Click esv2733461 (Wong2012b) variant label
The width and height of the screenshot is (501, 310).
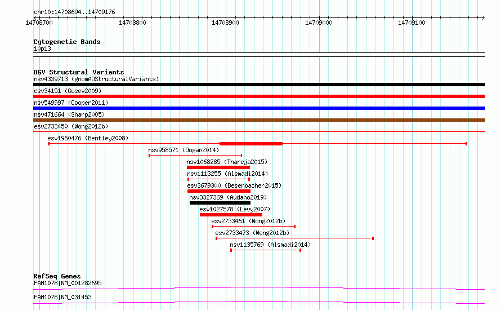click(x=248, y=221)
